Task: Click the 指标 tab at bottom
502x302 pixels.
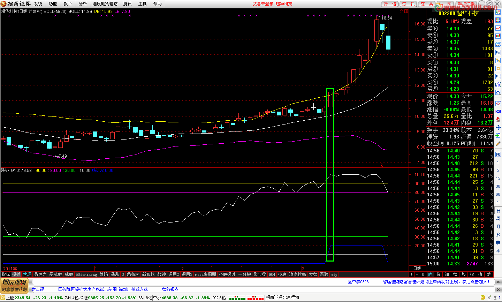Action: click(6, 274)
